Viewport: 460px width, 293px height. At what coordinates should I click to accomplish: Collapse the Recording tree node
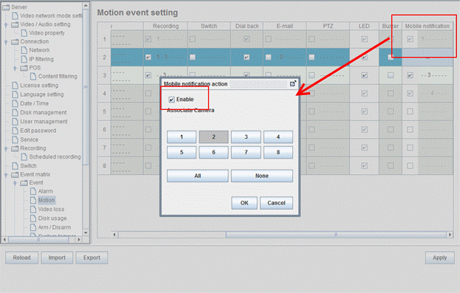click(x=6, y=148)
